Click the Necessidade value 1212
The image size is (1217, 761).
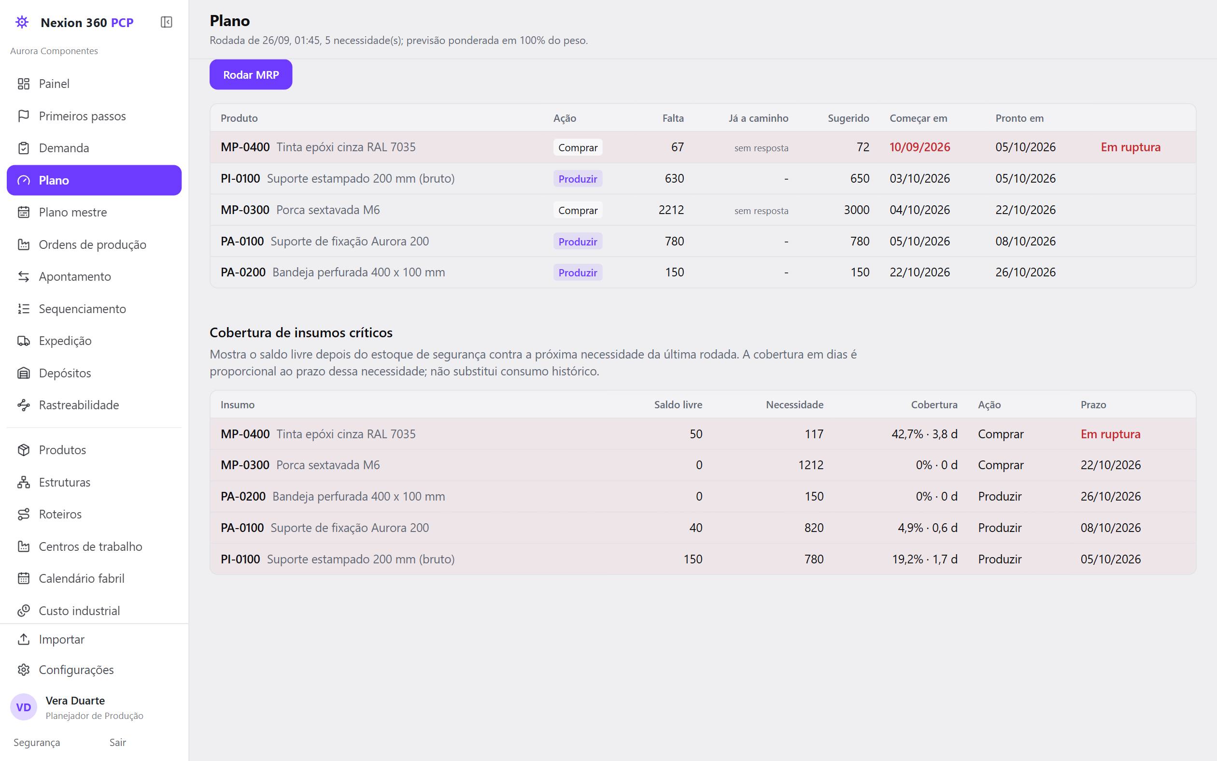pyautogui.click(x=811, y=465)
